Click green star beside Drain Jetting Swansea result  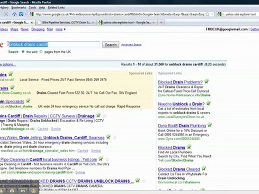108,137
